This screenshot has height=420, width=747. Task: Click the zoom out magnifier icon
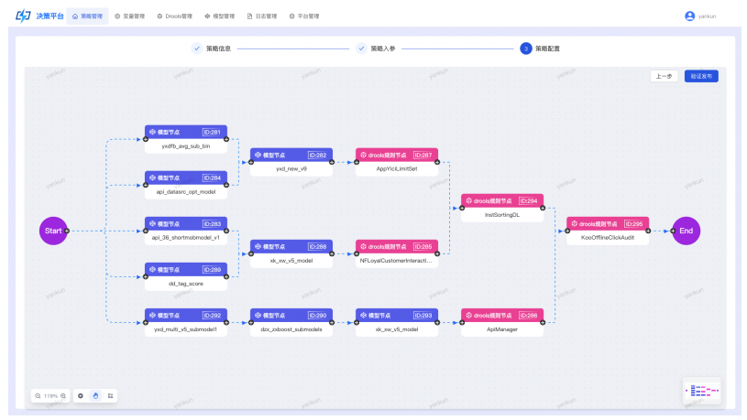point(38,395)
